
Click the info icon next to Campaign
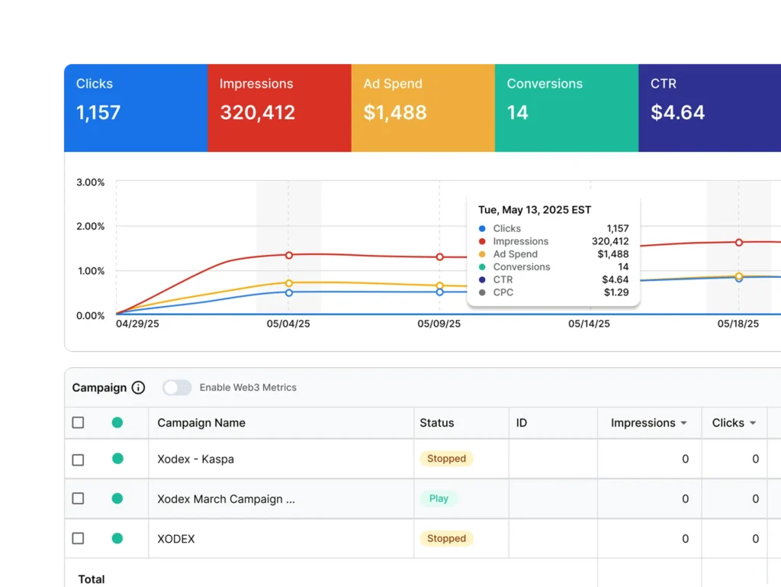(x=138, y=388)
